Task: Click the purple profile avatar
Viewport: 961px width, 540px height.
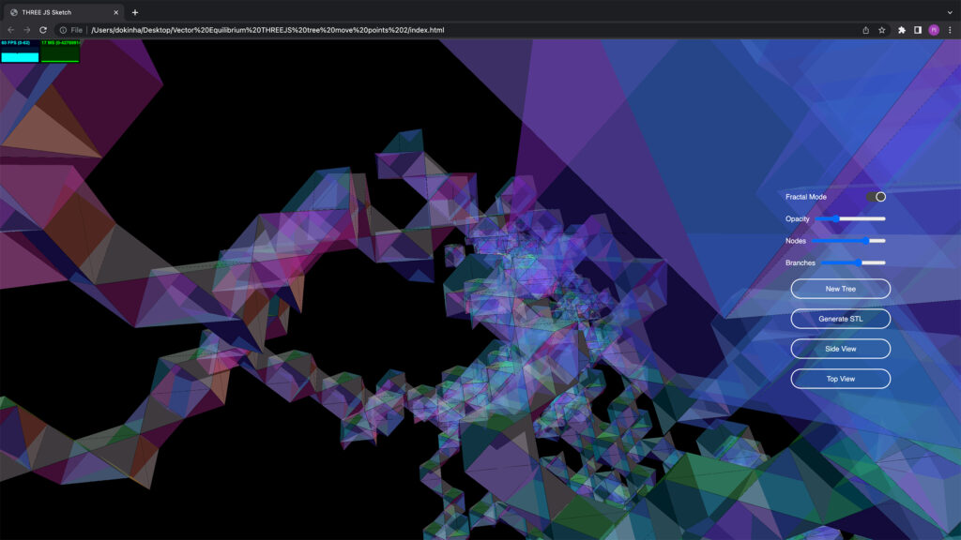Action: click(x=935, y=29)
